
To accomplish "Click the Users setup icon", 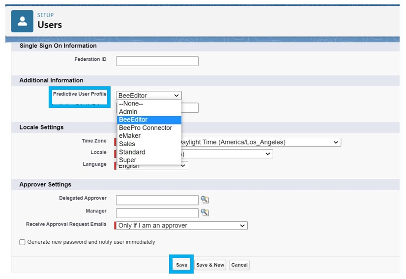I will pyautogui.click(x=22, y=21).
